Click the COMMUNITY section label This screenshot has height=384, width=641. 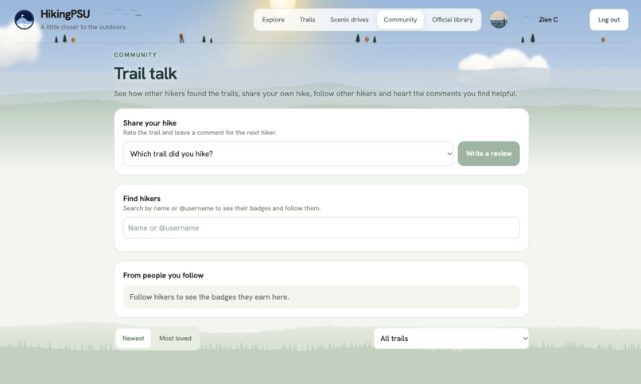click(x=135, y=55)
